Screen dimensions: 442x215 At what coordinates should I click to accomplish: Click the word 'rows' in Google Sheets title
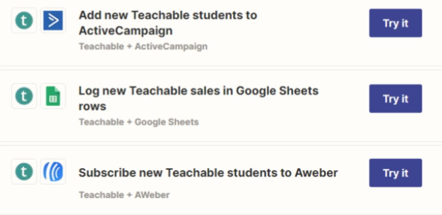click(x=92, y=107)
